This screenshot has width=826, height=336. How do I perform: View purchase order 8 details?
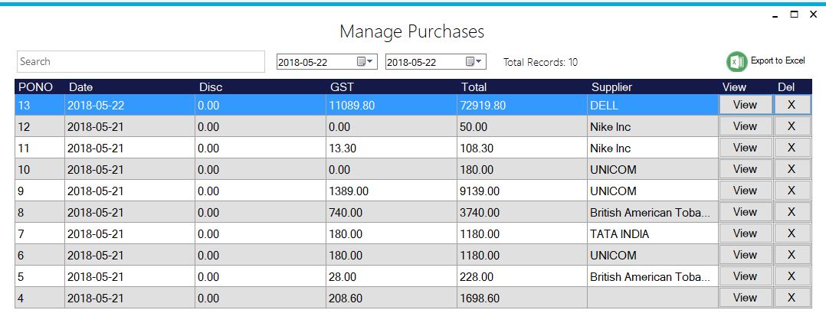click(x=745, y=212)
